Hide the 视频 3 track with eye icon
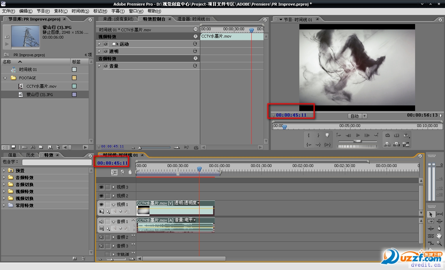445x270 pixels. coord(101,187)
